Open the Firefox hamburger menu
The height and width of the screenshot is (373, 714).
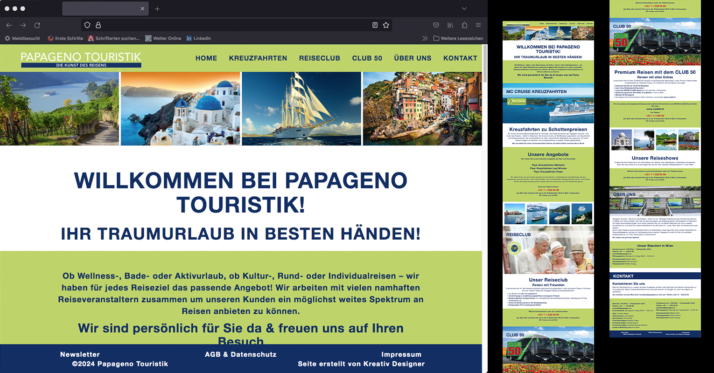tap(478, 25)
